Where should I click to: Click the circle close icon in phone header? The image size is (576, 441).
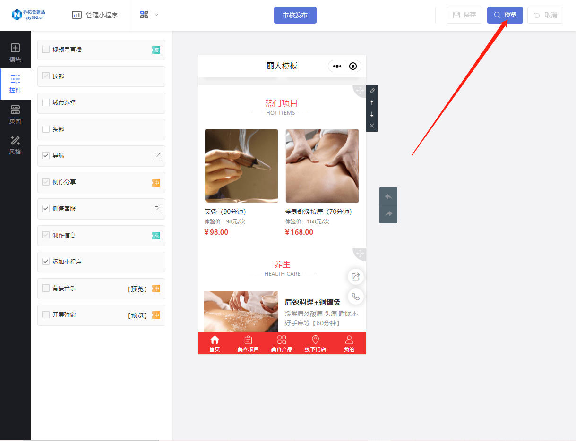pyautogui.click(x=353, y=66)
